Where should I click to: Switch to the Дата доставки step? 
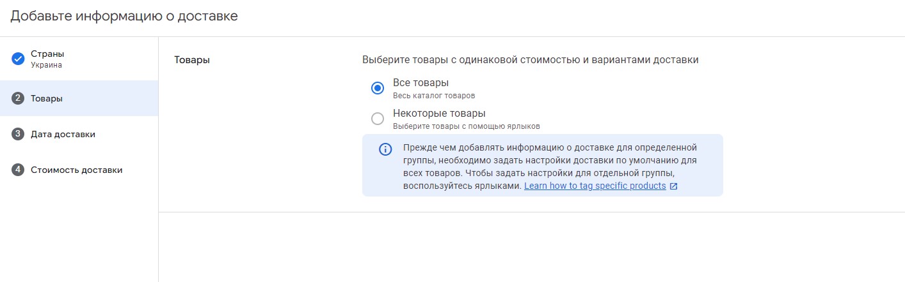point(63,134)
